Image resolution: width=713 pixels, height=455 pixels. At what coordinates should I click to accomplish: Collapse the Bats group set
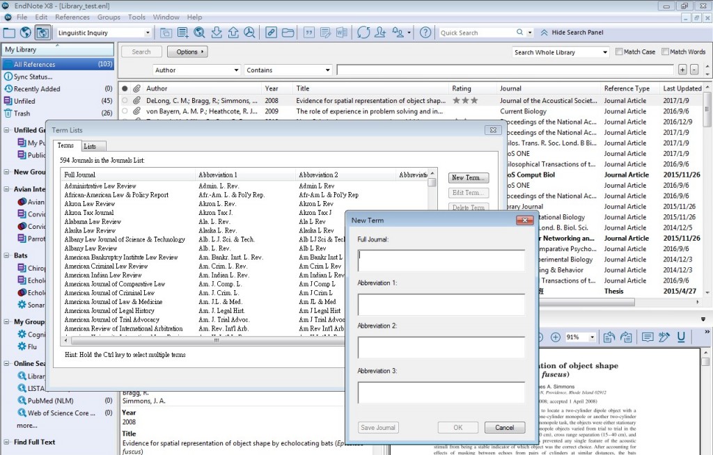click(6, 255)
